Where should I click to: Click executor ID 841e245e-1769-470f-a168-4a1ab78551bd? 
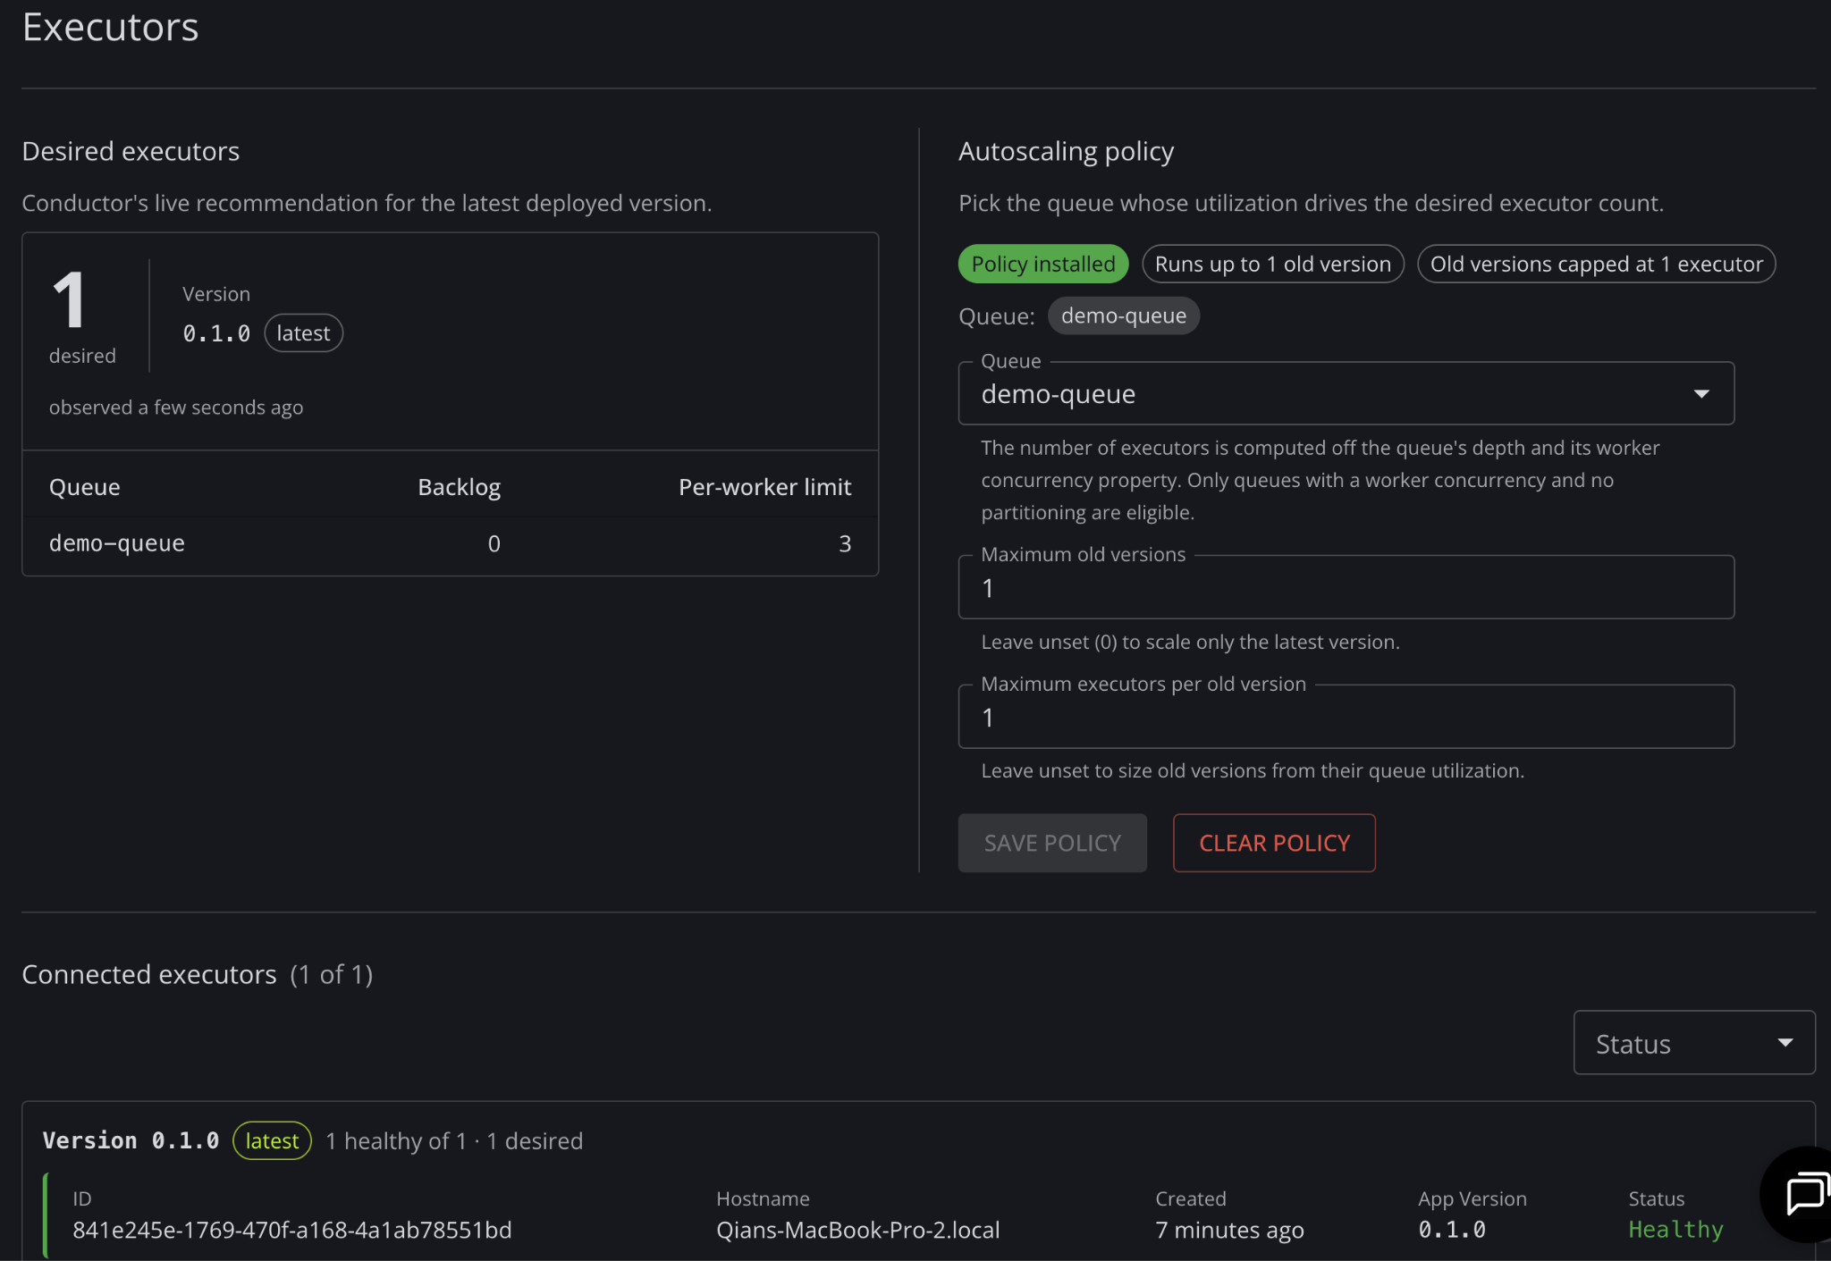point(292,1230)
